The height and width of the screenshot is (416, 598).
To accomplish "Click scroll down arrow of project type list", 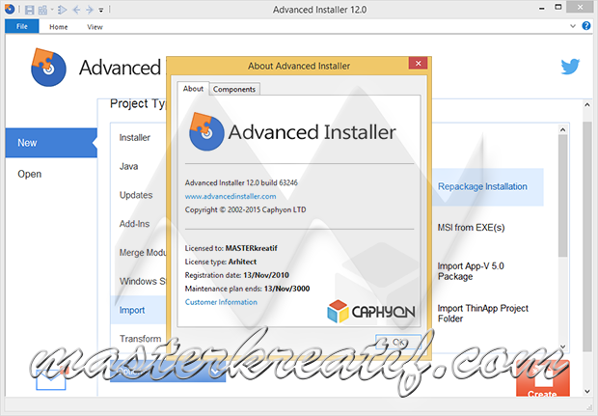I will (562, 347).
